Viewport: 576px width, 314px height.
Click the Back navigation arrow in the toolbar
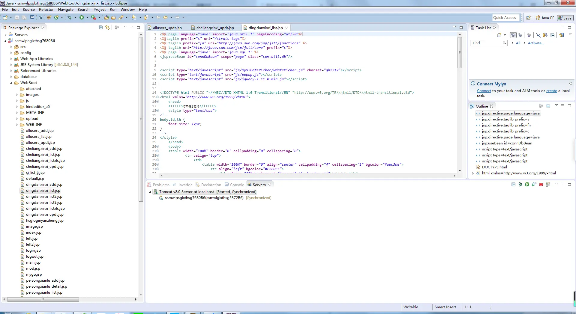165,17
